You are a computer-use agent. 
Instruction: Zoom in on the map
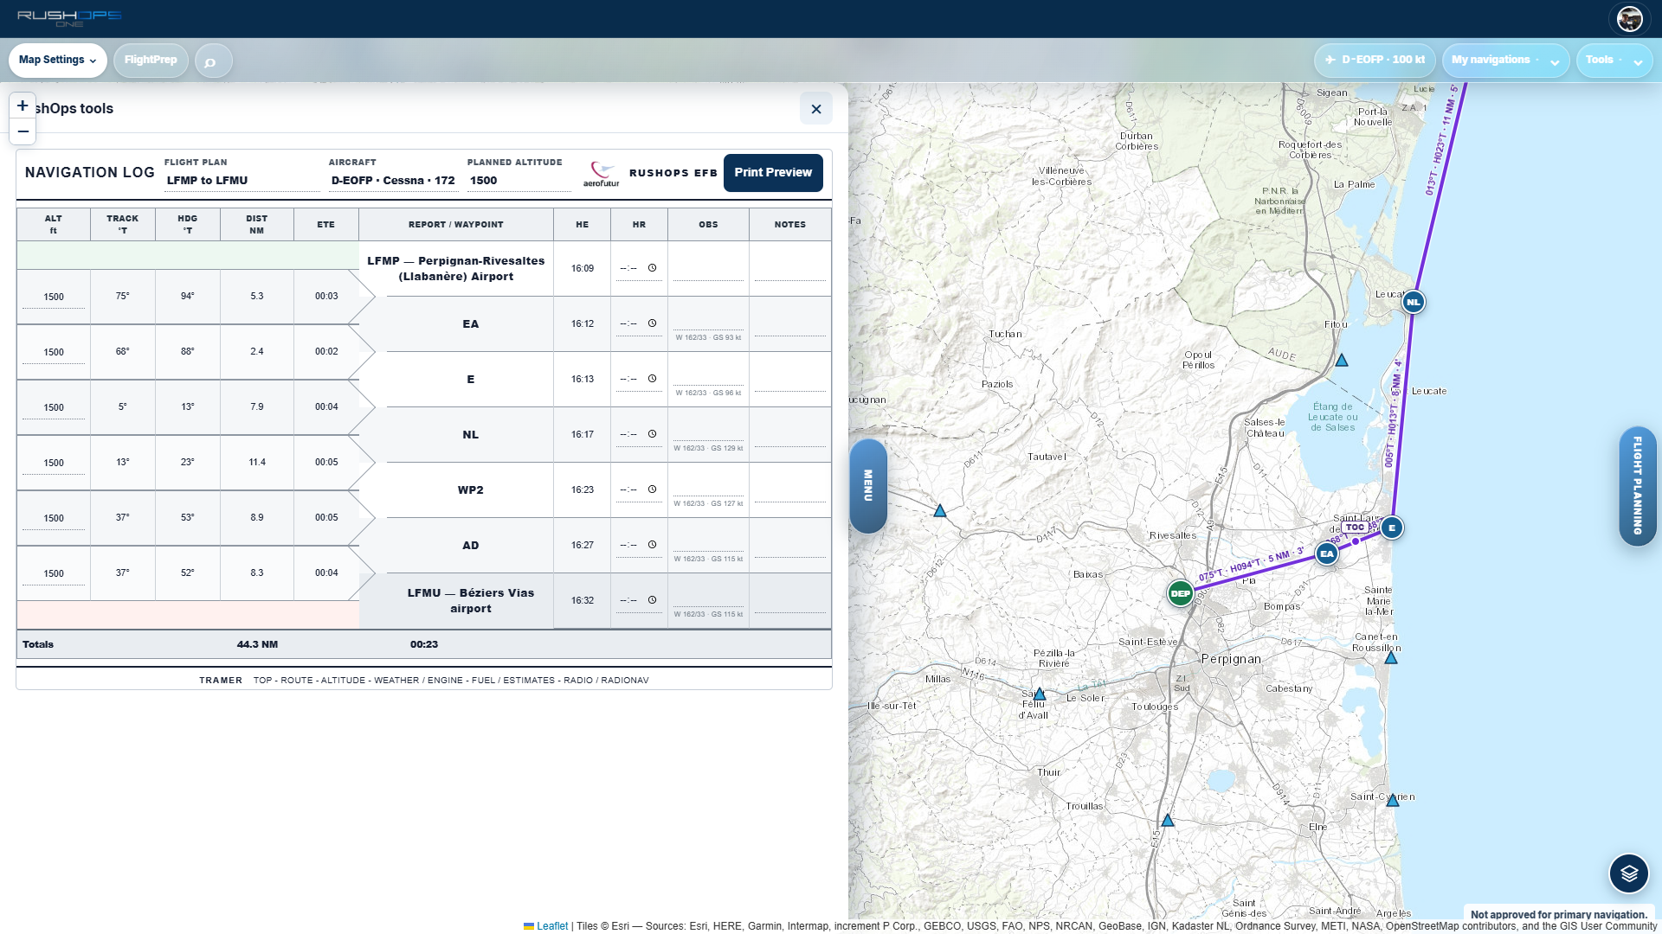pos(23,106)
